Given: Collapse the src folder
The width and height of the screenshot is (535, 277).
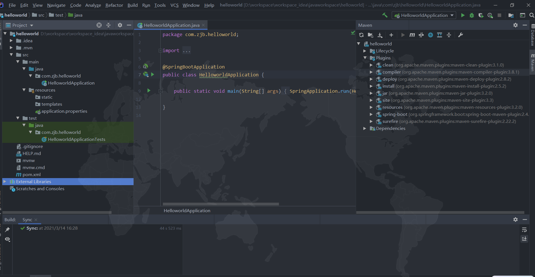Looking at the screenshot, I should click(x=11, y=55).
